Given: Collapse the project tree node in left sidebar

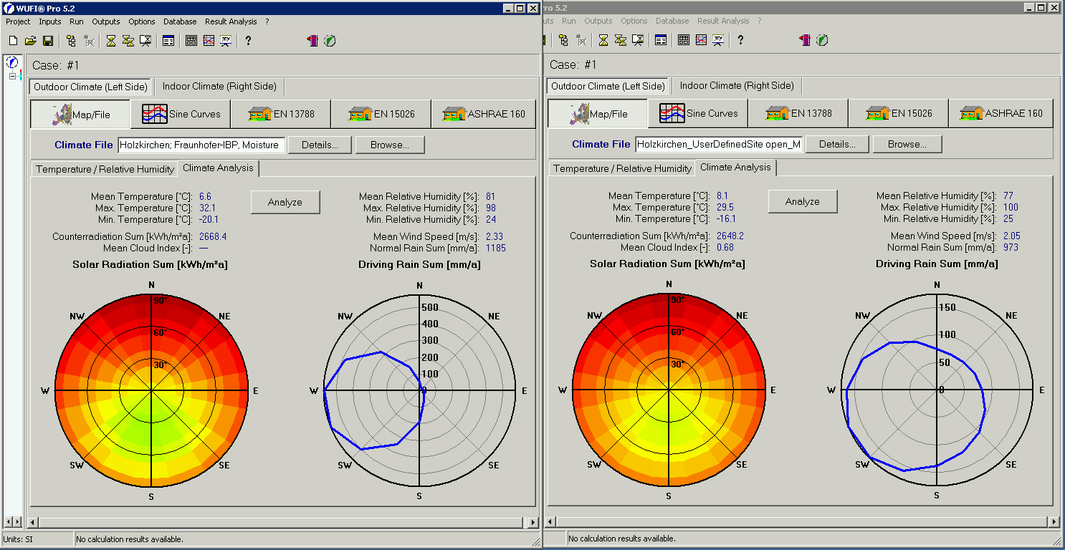Looking at the screenshot, I should 12,76.
